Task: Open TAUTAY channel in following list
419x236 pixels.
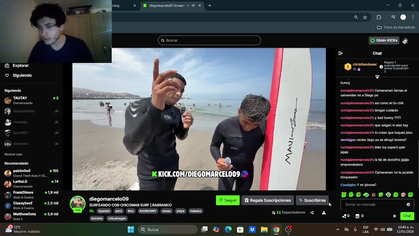Action: pyautogui.click(x=31, y=100)
